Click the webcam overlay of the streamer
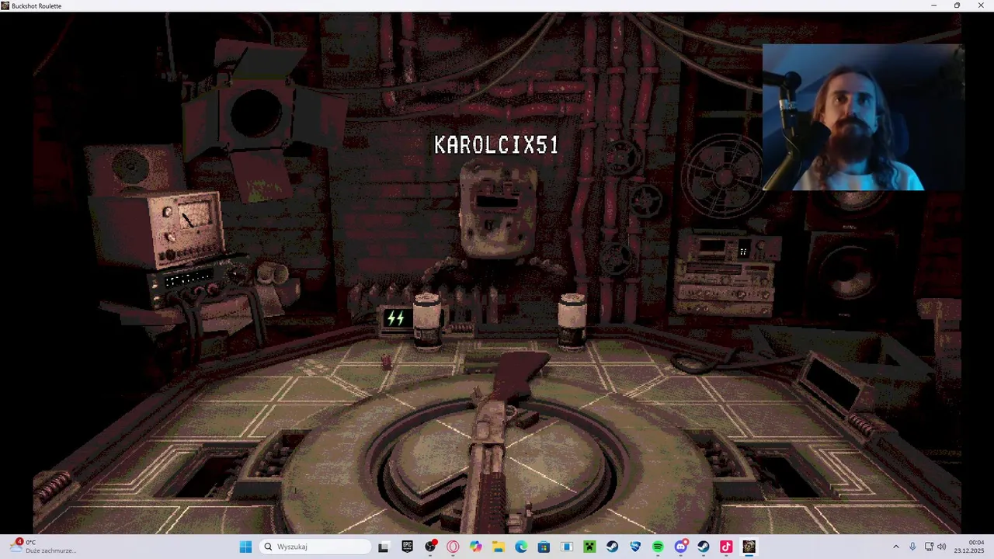994x559 pixels. (863, 116)
